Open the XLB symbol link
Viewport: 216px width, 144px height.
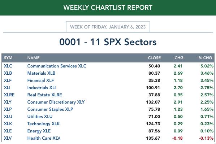tap(8, 73)
